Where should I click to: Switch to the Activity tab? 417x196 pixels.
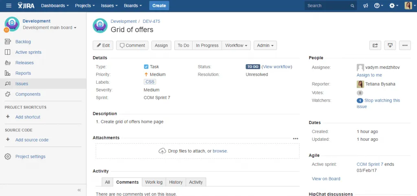pos(196,182)
